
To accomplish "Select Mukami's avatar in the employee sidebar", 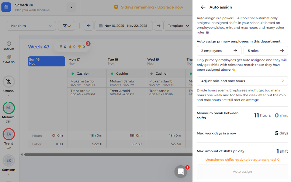I will [x=9, y=108].
